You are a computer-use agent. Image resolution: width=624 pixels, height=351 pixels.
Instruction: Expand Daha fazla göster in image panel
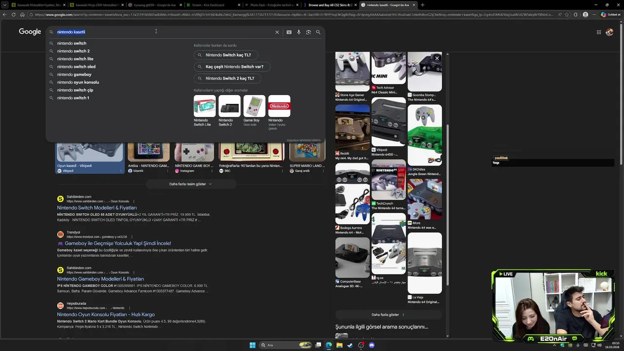click(388, 315)
